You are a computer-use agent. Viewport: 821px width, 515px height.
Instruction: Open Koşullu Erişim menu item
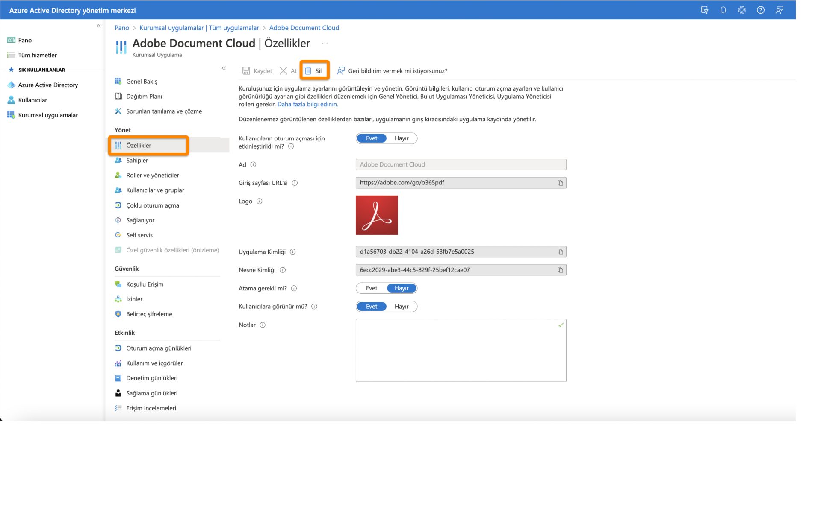tap(145, 284)
